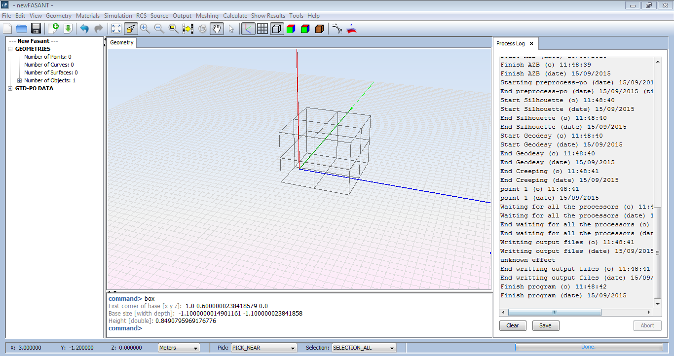Click the Zoom In magnifier icon
674x356 pixels.
[x=145, y=29]
